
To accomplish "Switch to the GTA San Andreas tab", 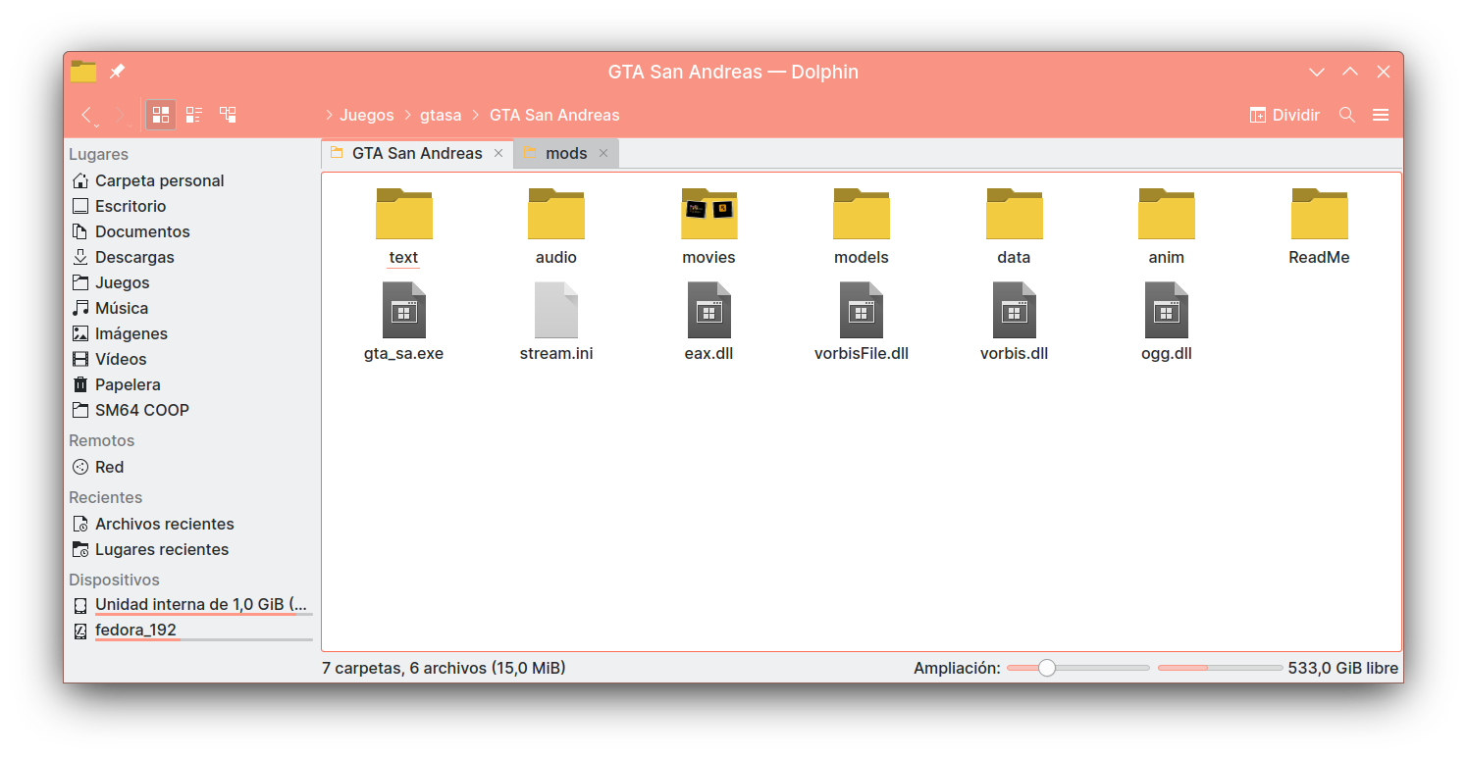I will [417, 153].
